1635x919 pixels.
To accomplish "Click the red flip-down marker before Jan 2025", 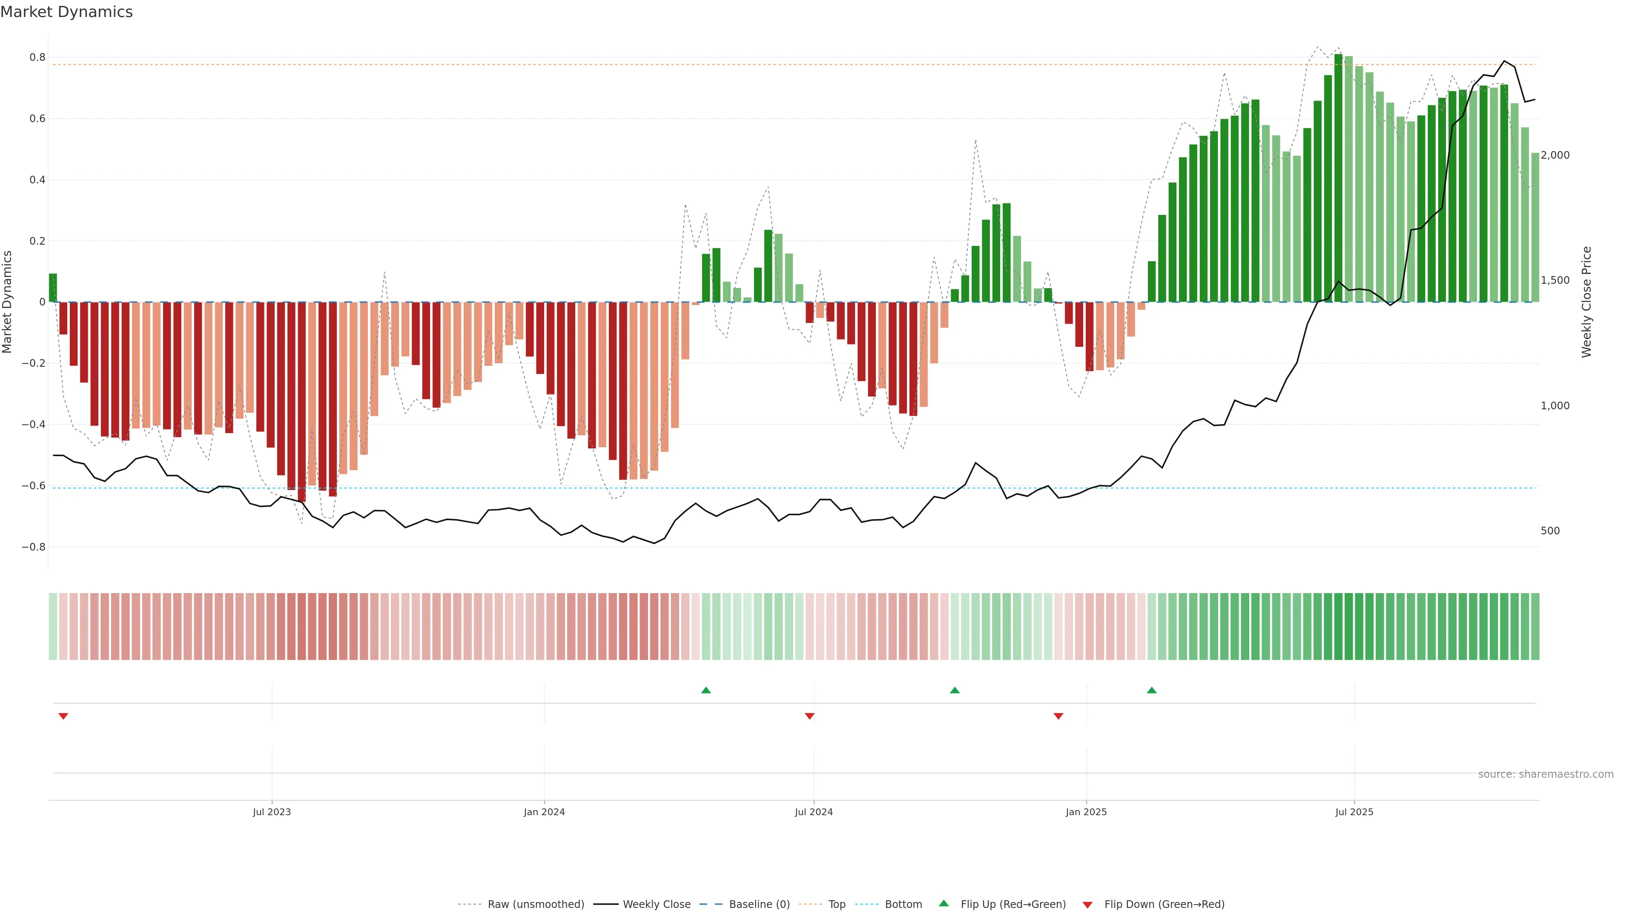I will coord(1058,716).
